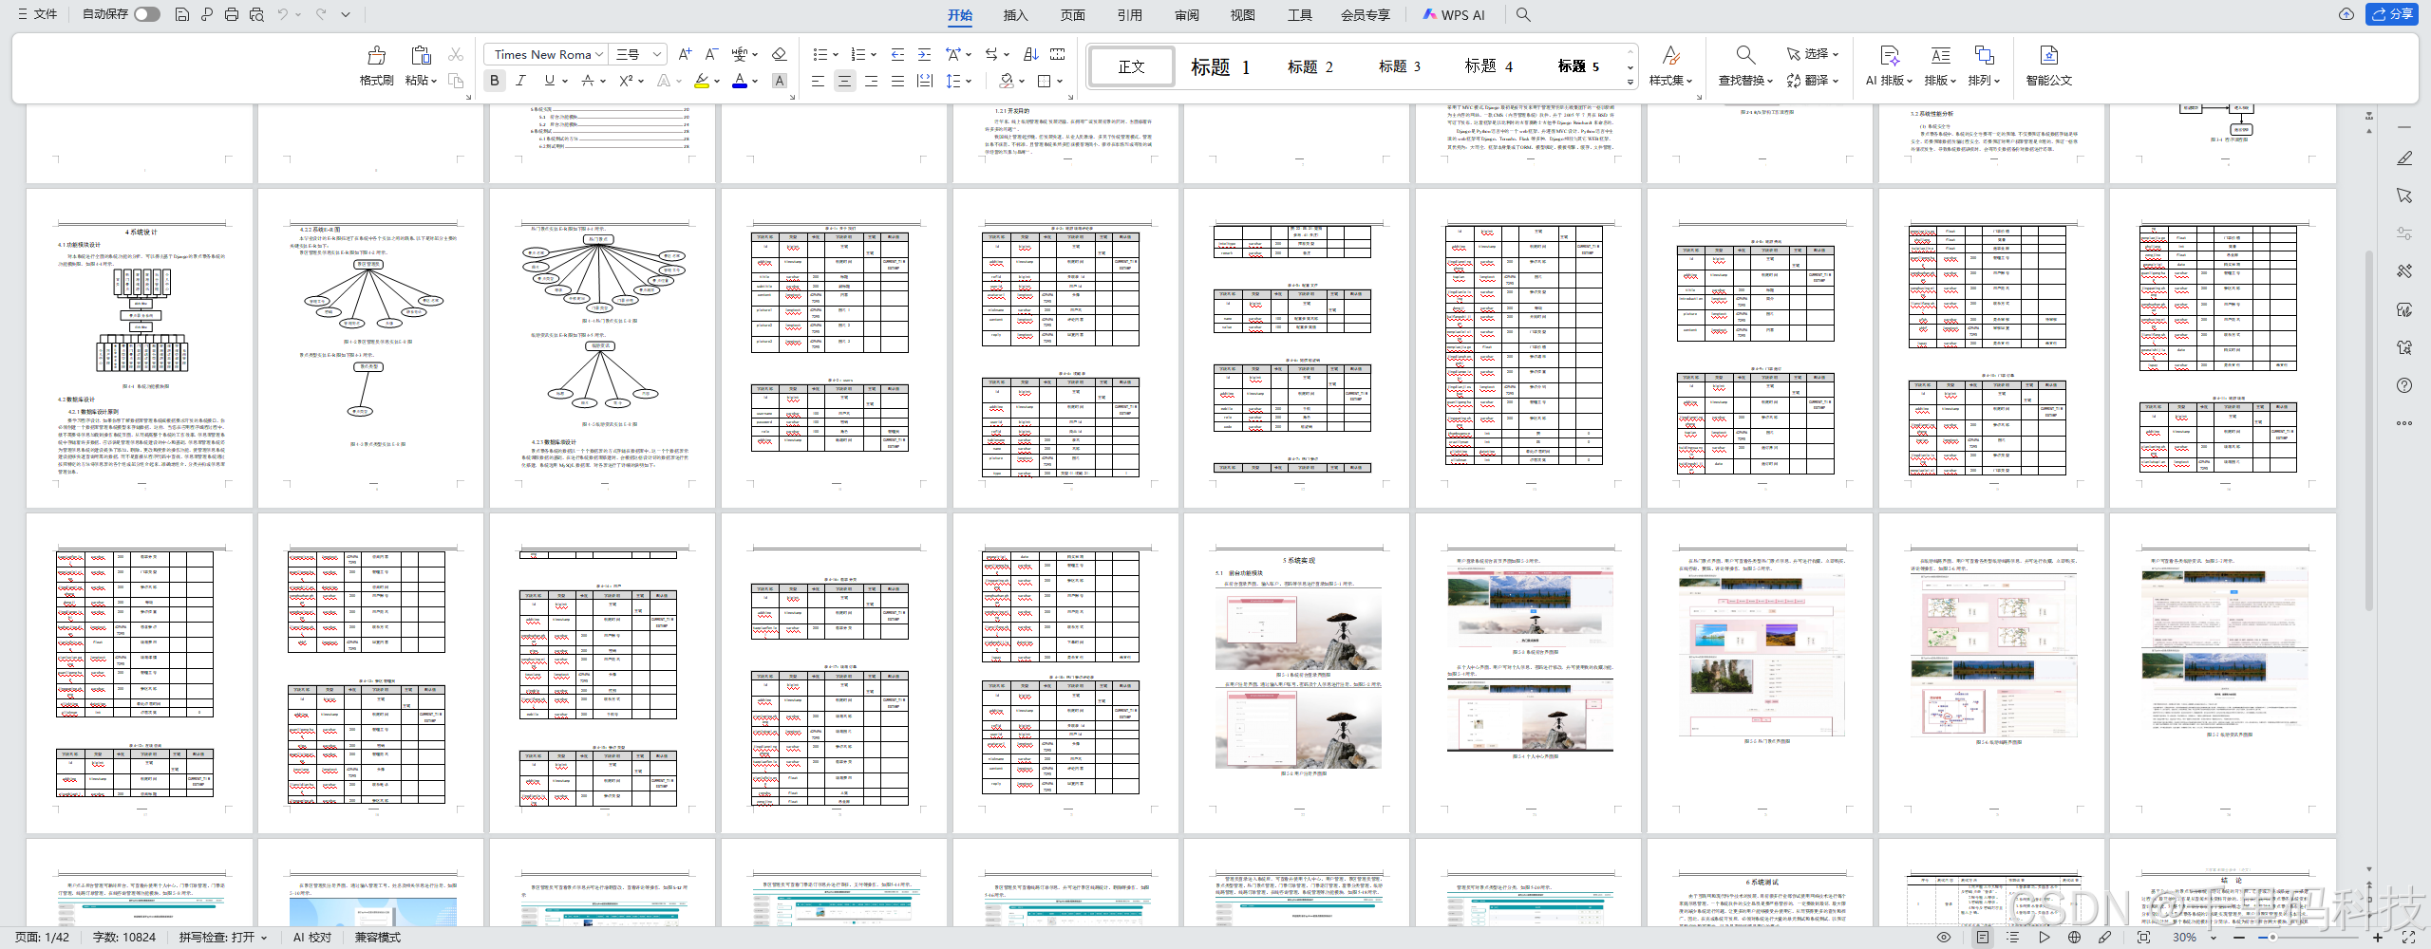Apply the yellow highlight color
Image resolution: width=2431 pixels, height=949 pixels.
coord(702,82)
